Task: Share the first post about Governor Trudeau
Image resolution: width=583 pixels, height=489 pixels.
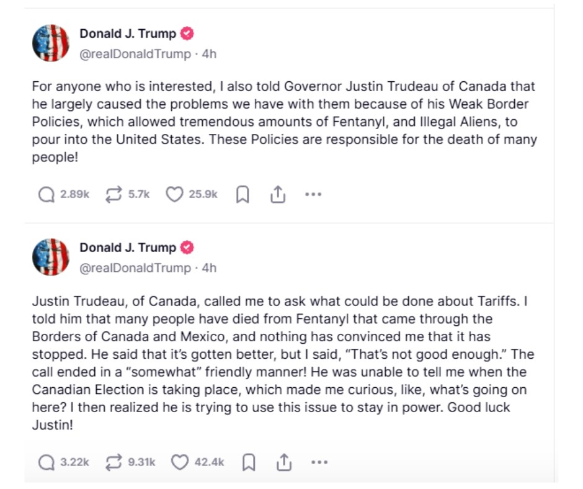Action: 278,195
